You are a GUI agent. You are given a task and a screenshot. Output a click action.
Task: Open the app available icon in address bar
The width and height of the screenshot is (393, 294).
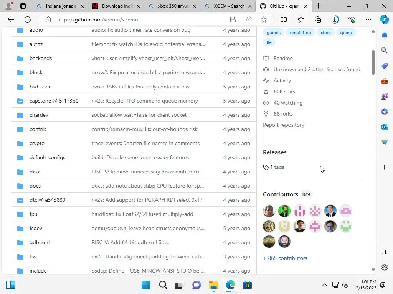[233, 20]
